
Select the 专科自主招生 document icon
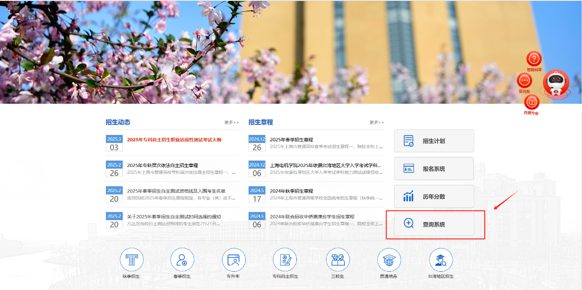tap(285, 260)
